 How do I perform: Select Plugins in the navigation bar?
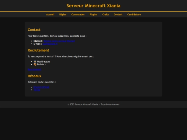(x=93, y=15)
